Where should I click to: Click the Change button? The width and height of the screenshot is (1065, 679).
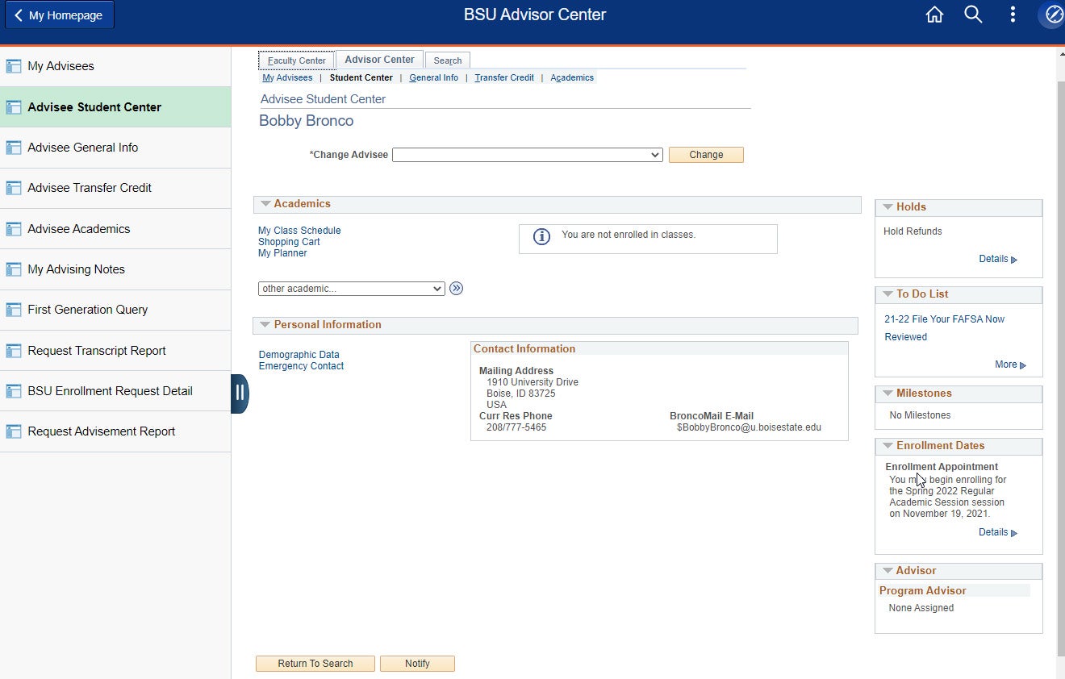(x=706, y=155)
